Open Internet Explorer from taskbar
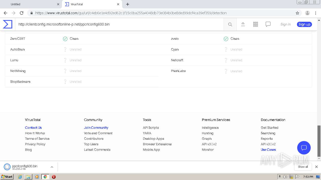 click(20, 177)
